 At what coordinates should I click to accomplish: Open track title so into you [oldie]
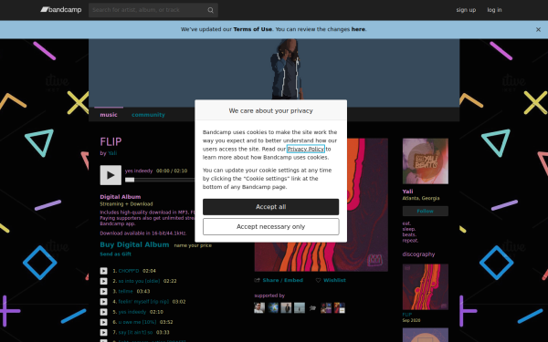point(139,281)
